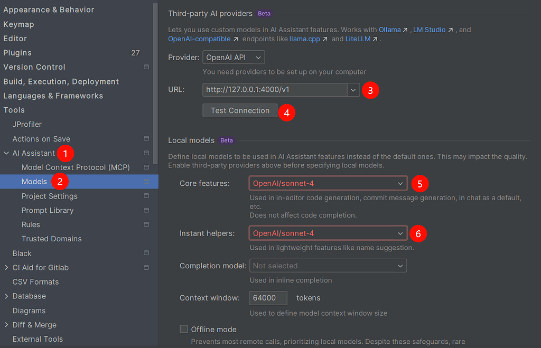Screen dimensions: 541x348
Task: Open Rules settings page
Action: click(31, 224)
